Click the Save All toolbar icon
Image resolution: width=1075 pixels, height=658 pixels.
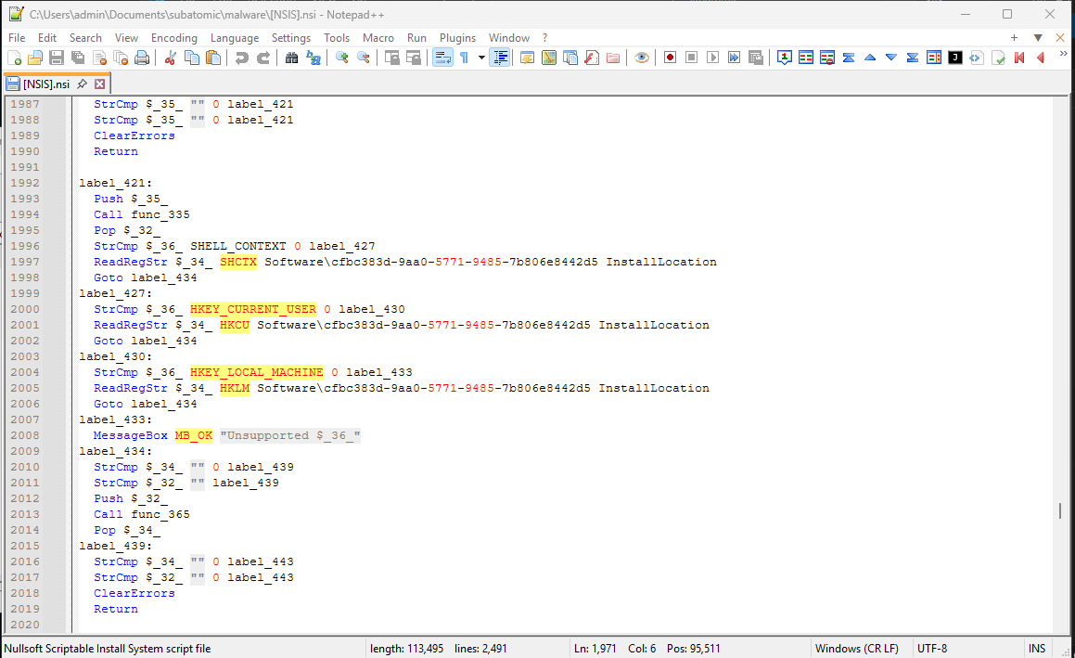[x=78, y=58]
